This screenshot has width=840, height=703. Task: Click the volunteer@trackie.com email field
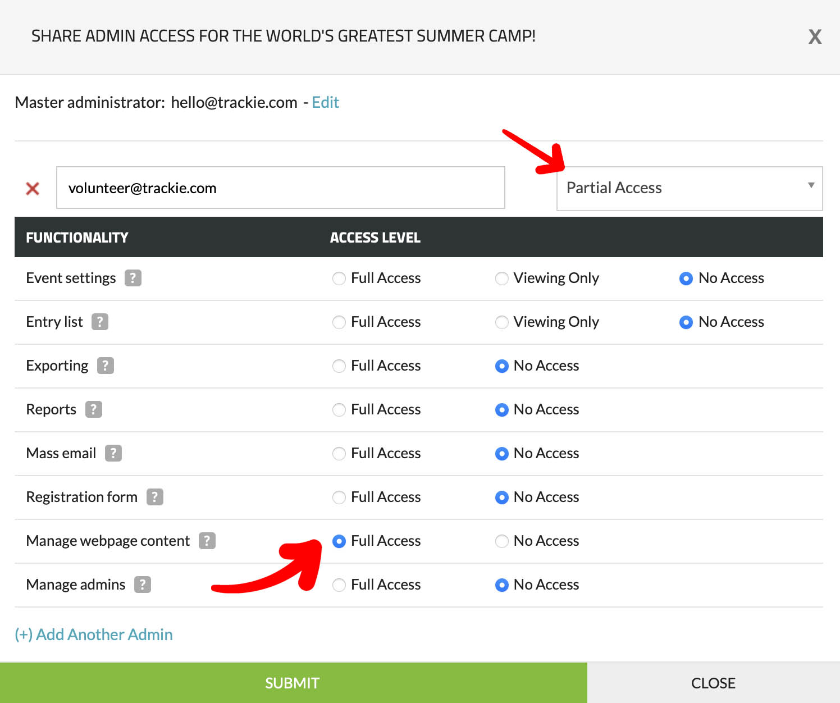coord(280,188)
